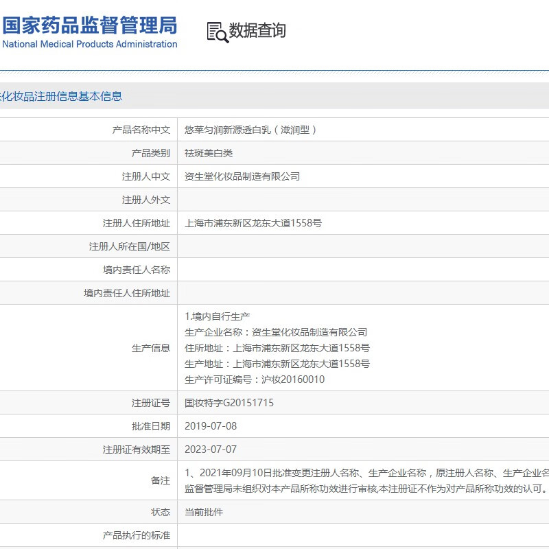
Task: Select the 1.境内自行生产 line
Action: click(218, 316)
